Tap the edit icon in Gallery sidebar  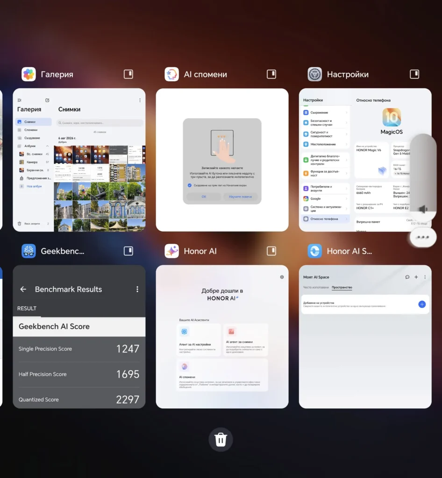pyautogui.click(x=47, y=100)
